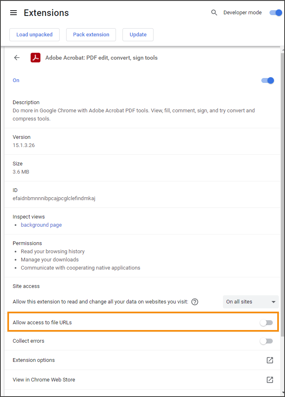Click the Site access section label
Image resolution: width=285 pixels, height=397 pixels.
coord(26,286)
